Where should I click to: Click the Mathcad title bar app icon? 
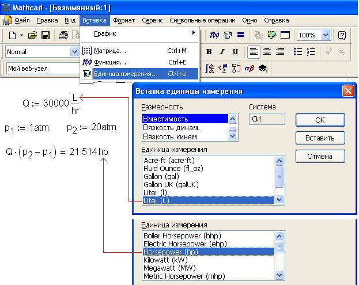pos(6,7)
